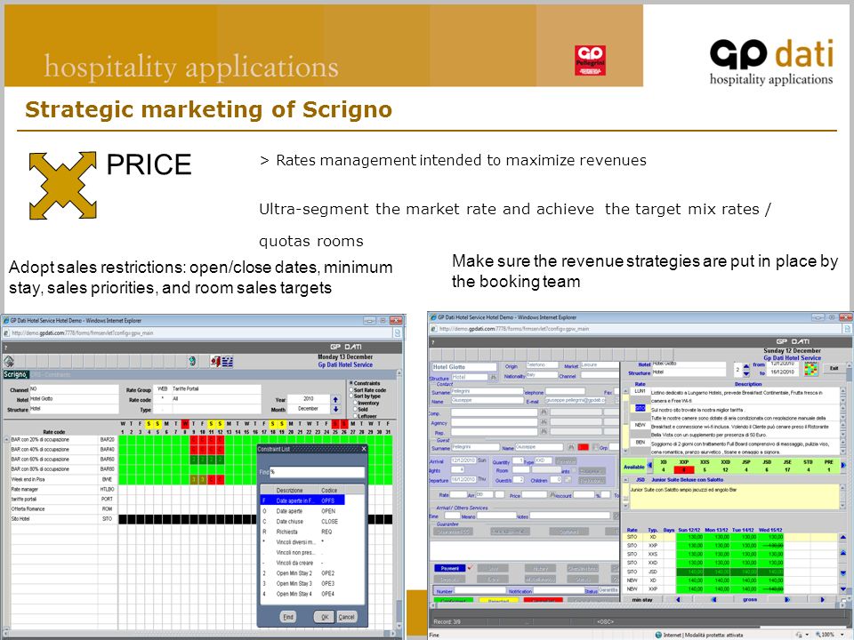Click left arrow next to min stay
This screenshot has width=854, height=640.
click(x=678, y=599)
